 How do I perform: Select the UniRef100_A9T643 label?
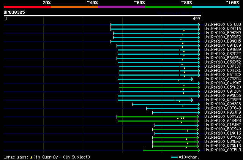(222, 108)
